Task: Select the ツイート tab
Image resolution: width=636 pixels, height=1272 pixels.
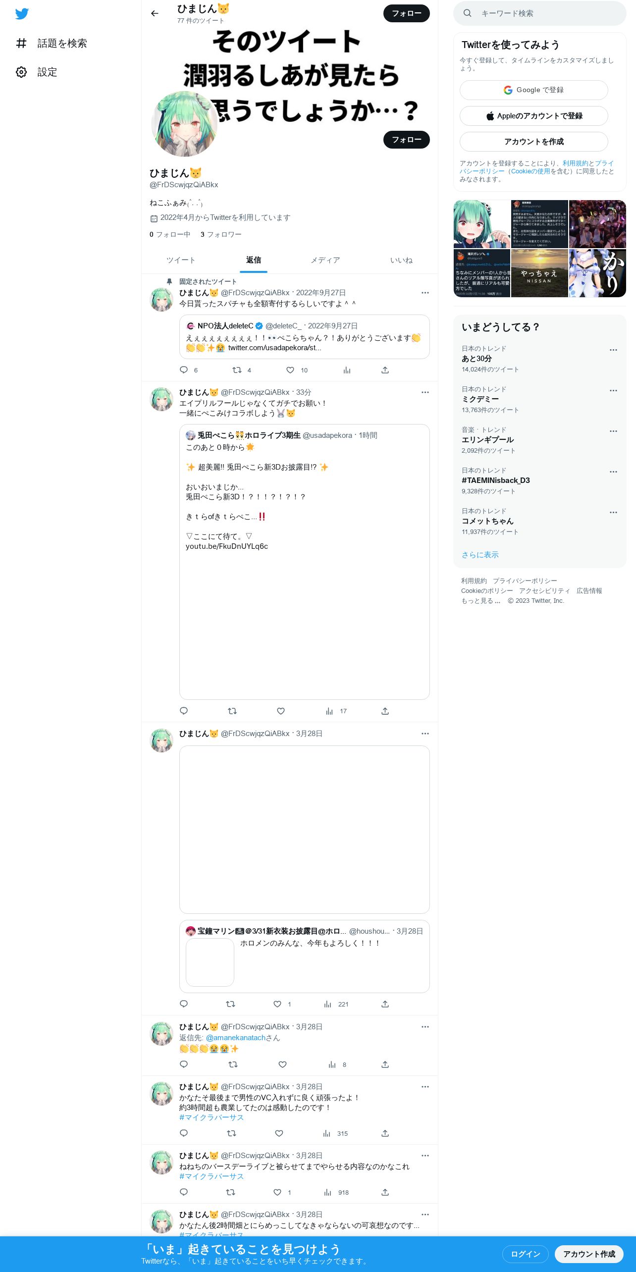Action: click(x=181, y=260)
